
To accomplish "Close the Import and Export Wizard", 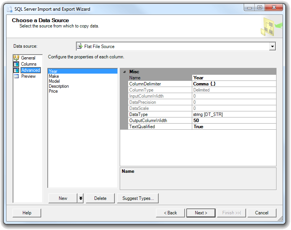I will (274, 7).
